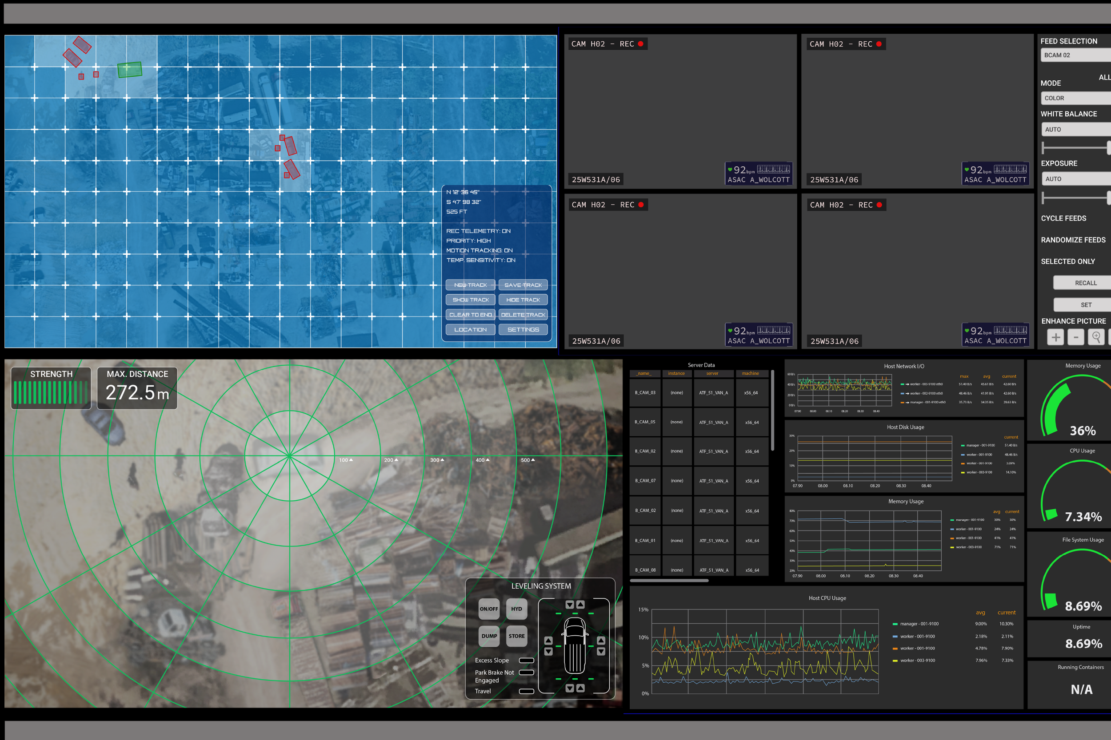The height and width of the screenshot is (740, 1111).
Task: Select the CYCLE FEEDS option
Action: point(1063,218)
